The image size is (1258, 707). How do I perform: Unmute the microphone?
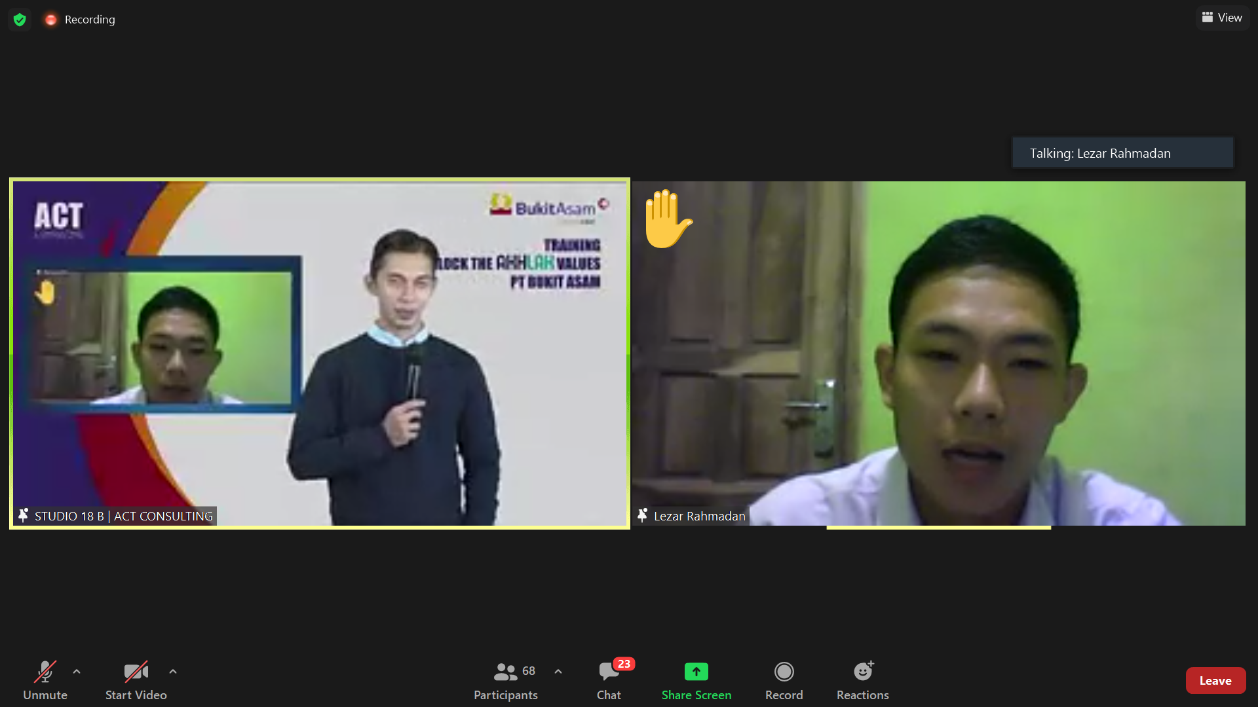45,681
